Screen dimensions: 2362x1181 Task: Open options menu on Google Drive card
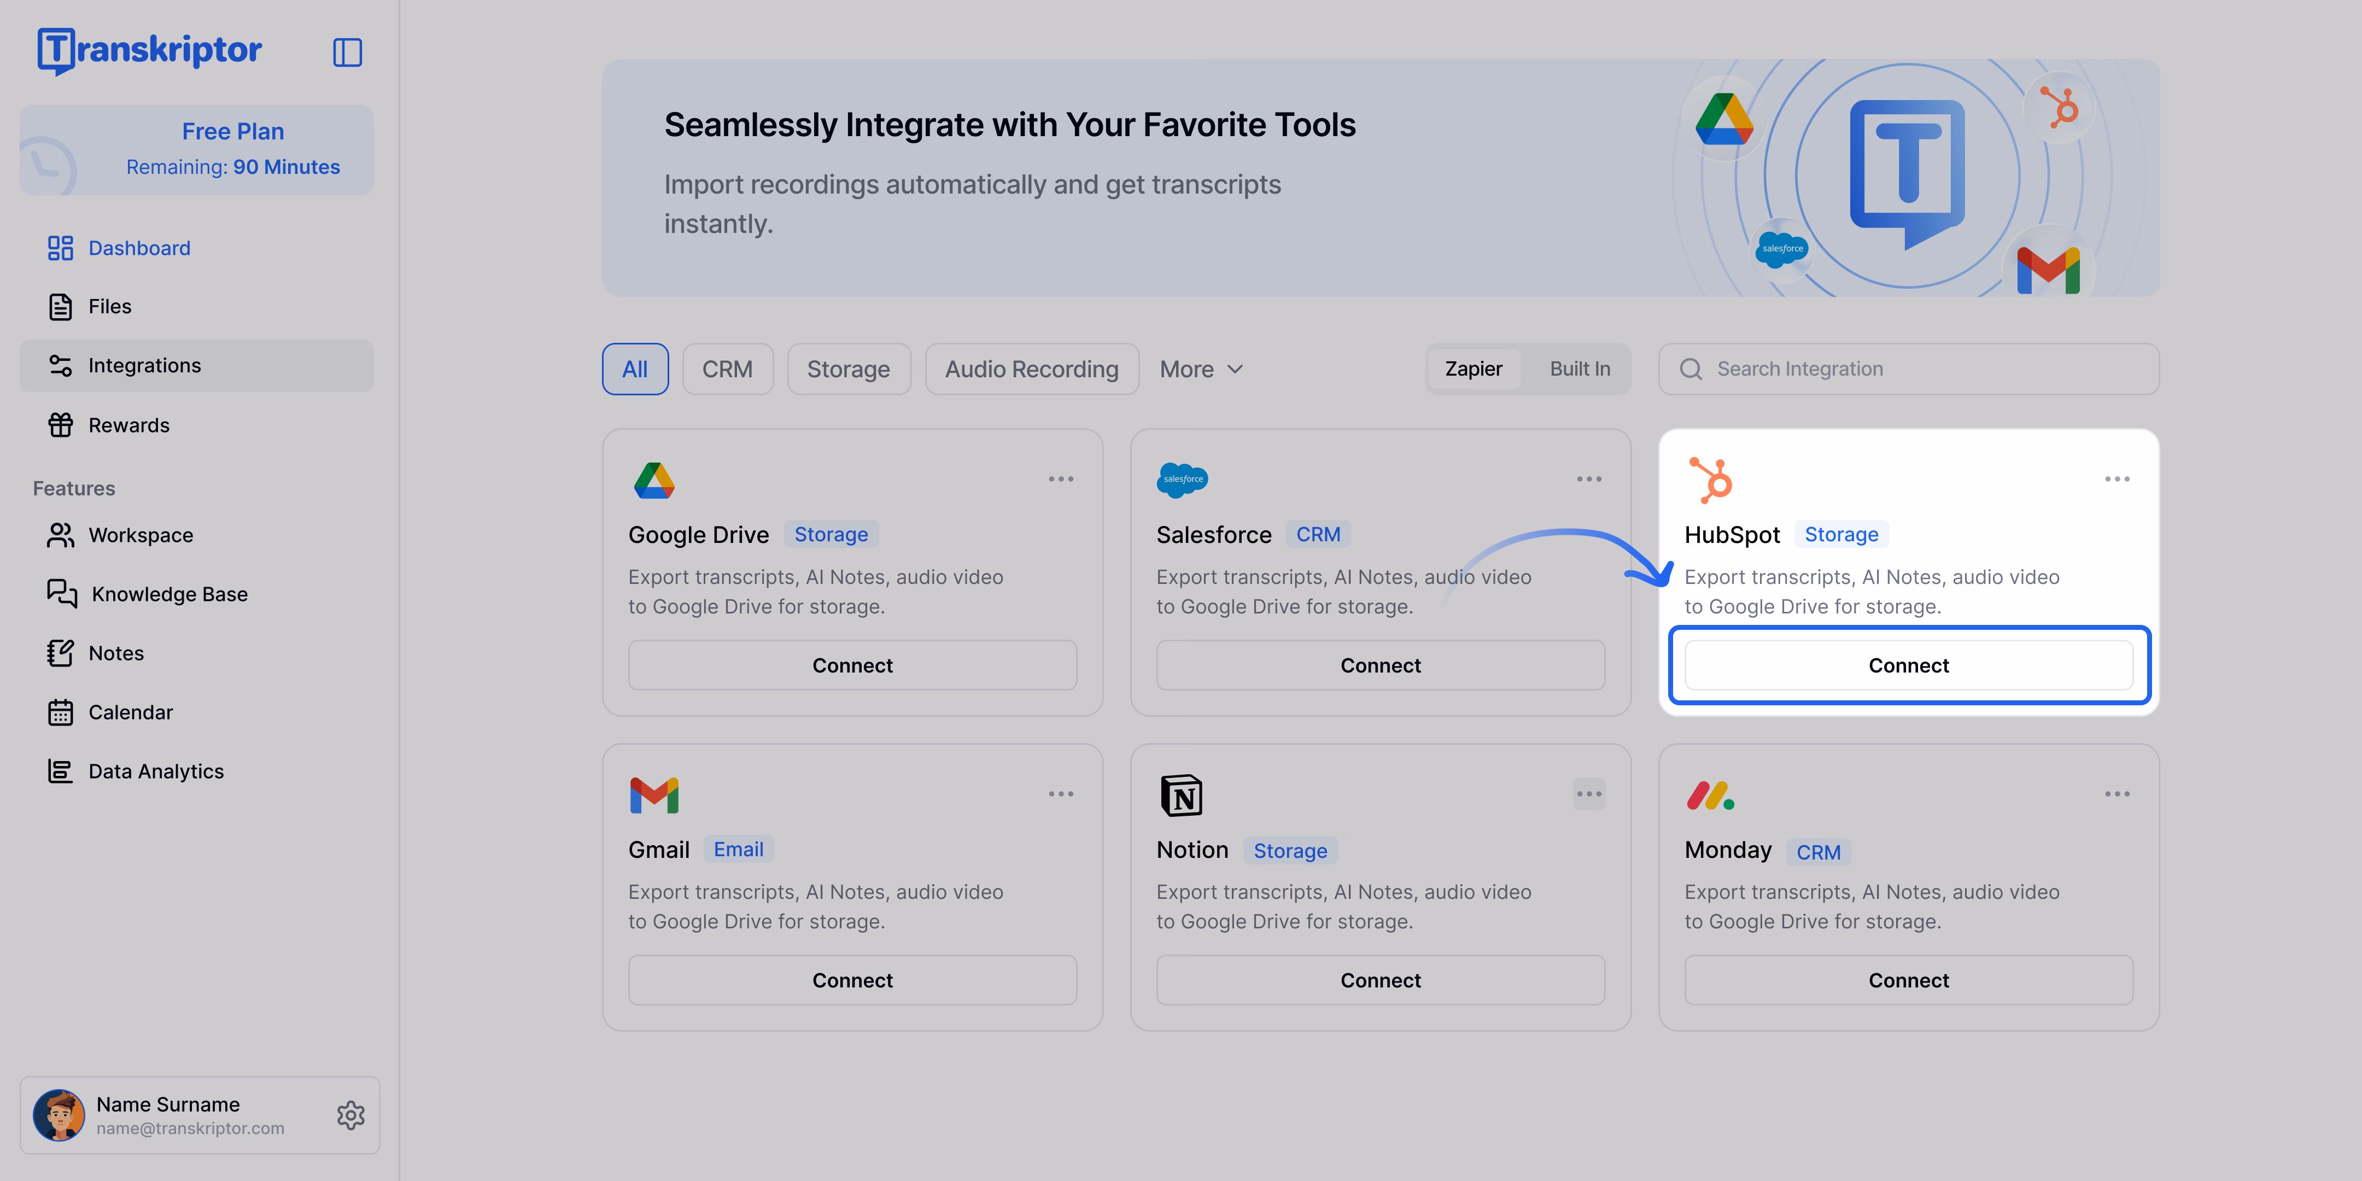click(1061, 478)
